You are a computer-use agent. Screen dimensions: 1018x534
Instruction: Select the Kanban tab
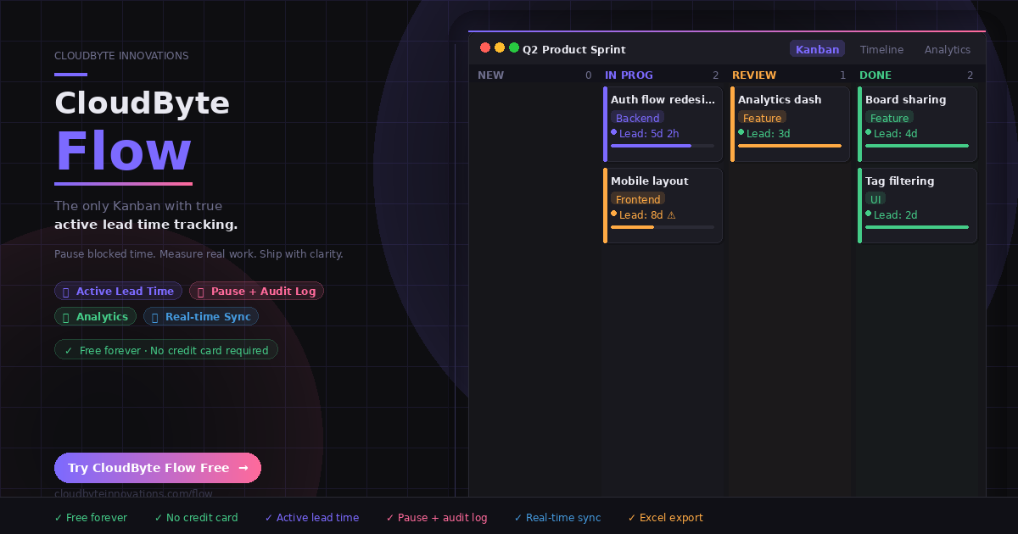pyautogui.click(x=817, y=48)
